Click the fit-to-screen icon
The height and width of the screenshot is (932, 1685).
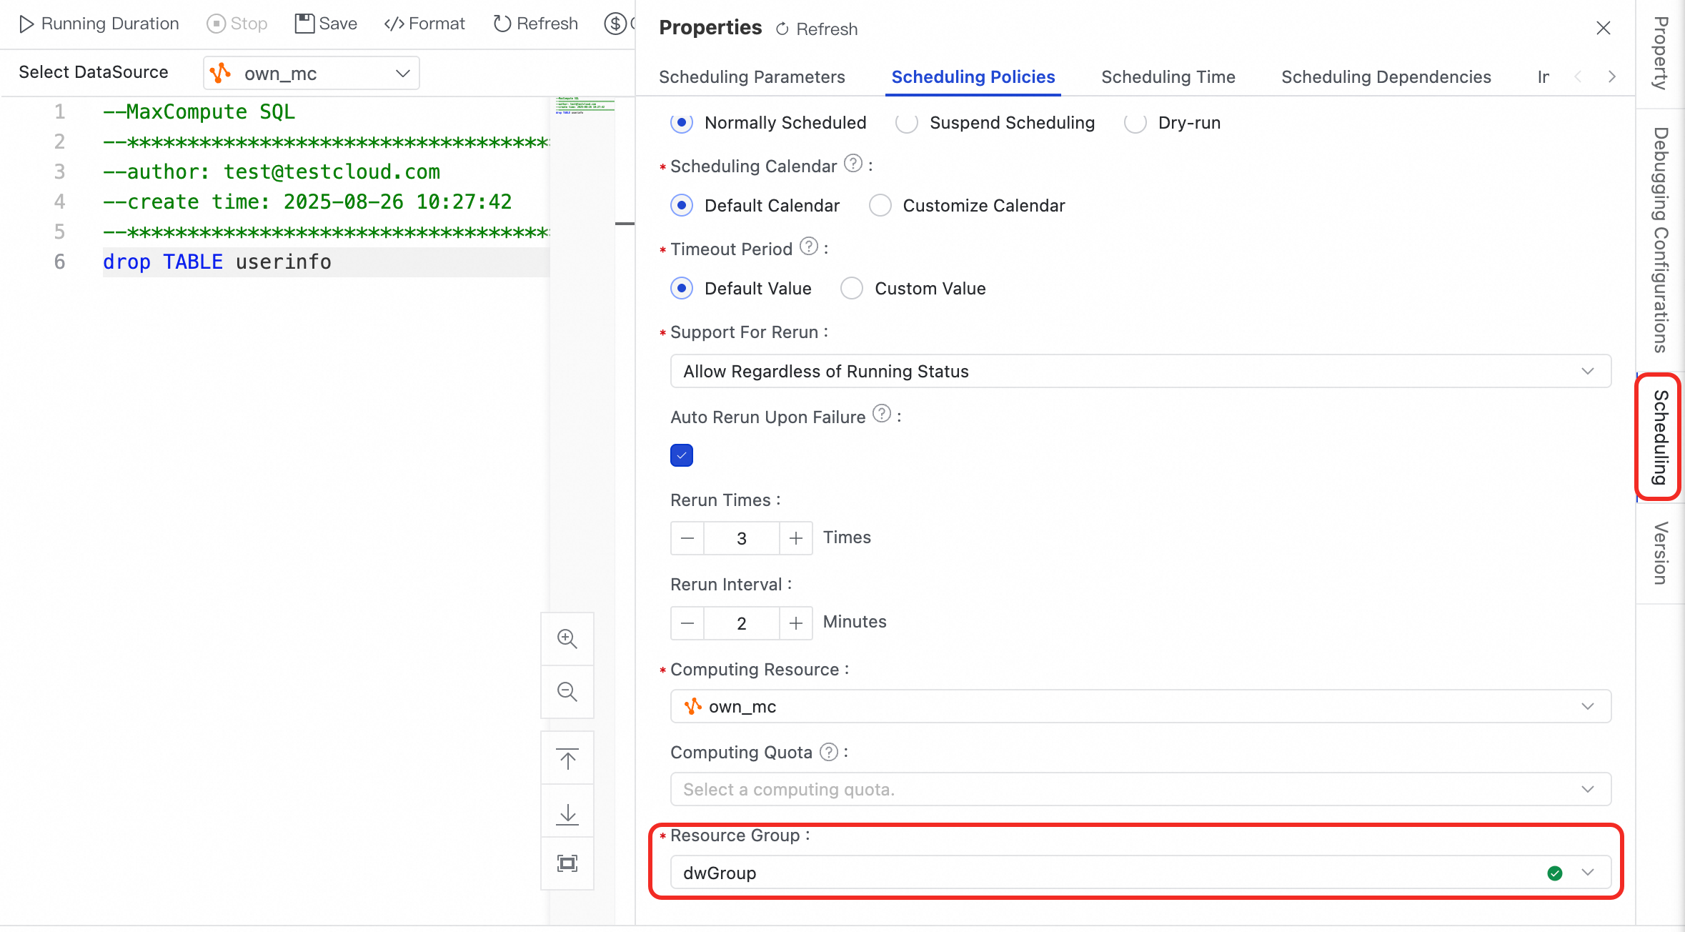click(567, 863)
